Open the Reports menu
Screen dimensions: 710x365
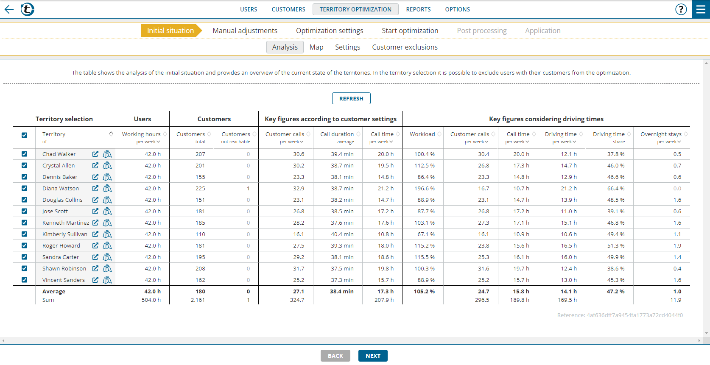(x=418, y=9)
